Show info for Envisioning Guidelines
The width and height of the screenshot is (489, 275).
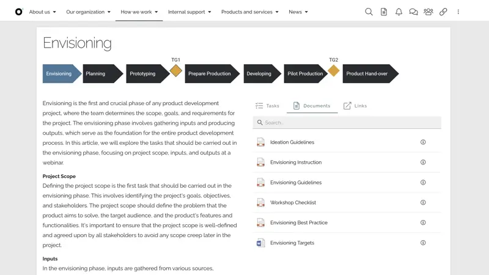click(423, 182)
